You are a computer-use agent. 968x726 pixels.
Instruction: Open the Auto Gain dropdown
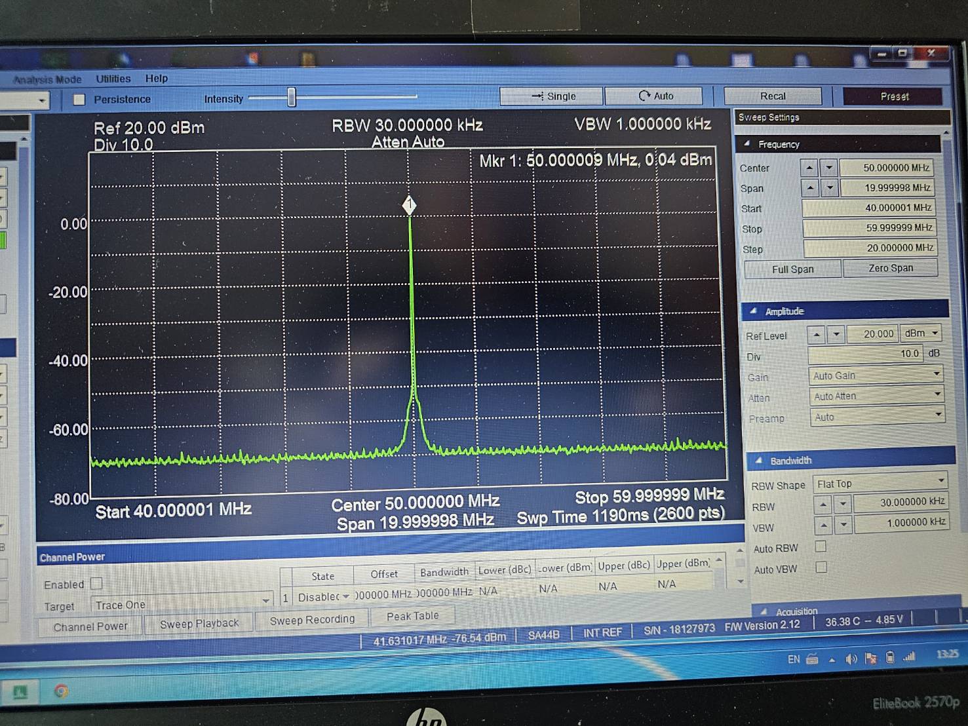click(x=877, y=375)
